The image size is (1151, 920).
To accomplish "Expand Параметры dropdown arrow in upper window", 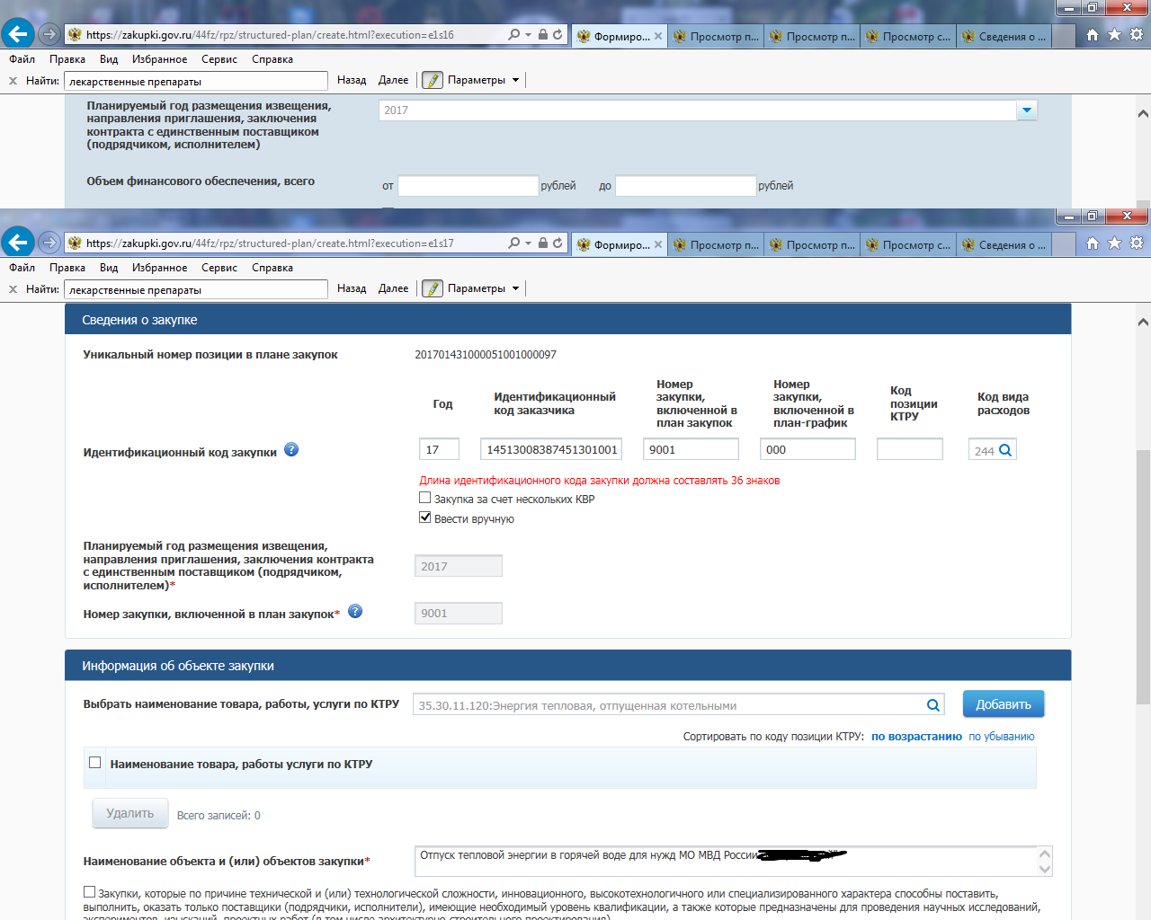I will pos(515,80).
